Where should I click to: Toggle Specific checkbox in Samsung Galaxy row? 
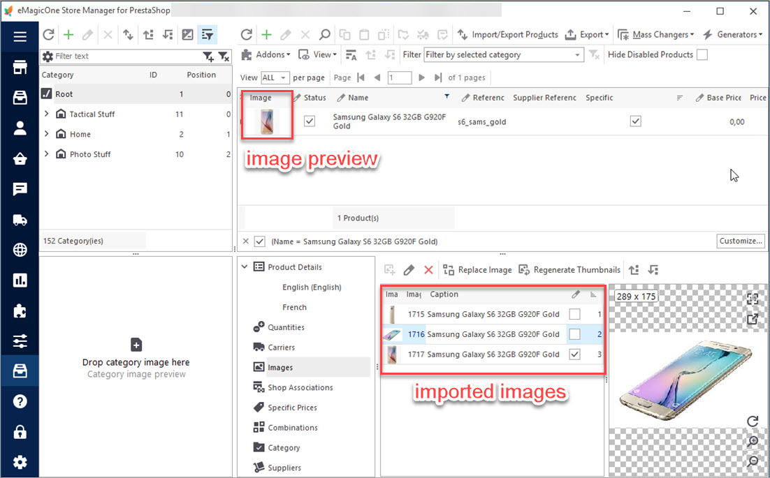pyautogui.click(x=635, y=121)
